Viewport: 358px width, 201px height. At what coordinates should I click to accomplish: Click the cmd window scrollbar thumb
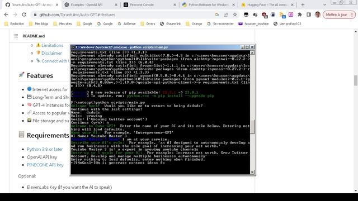coord(252,127)
